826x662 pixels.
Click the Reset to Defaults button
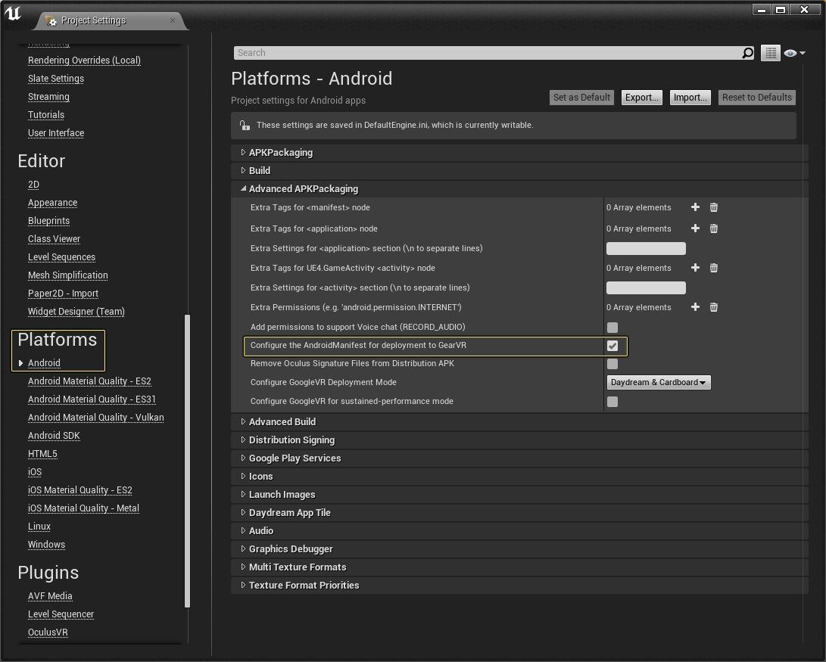tap(756, 97)
